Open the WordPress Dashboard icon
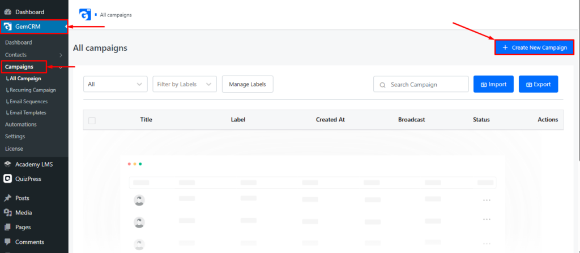This screenshot has height=253, width=580. (x=8, y=12)
